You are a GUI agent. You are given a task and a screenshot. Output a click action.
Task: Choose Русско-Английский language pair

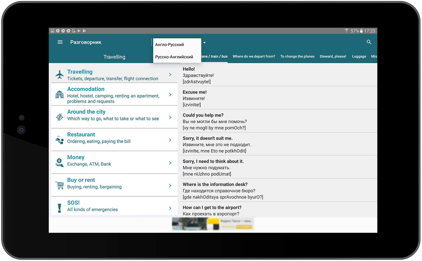[x=177, y=57]
